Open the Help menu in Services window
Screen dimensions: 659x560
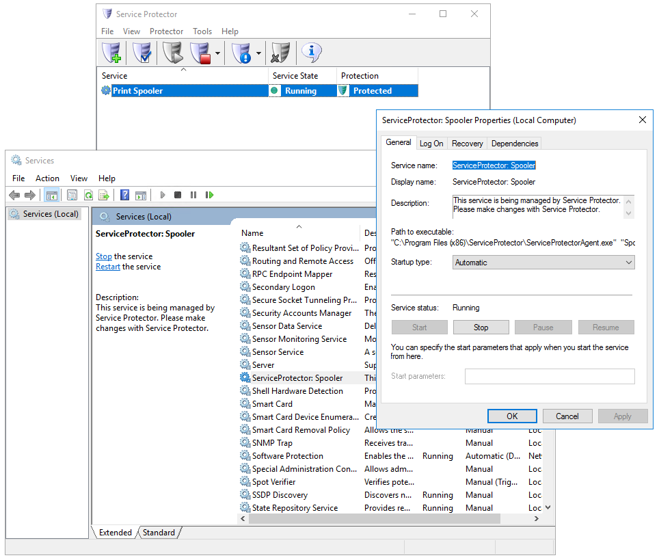click(107, 178)
